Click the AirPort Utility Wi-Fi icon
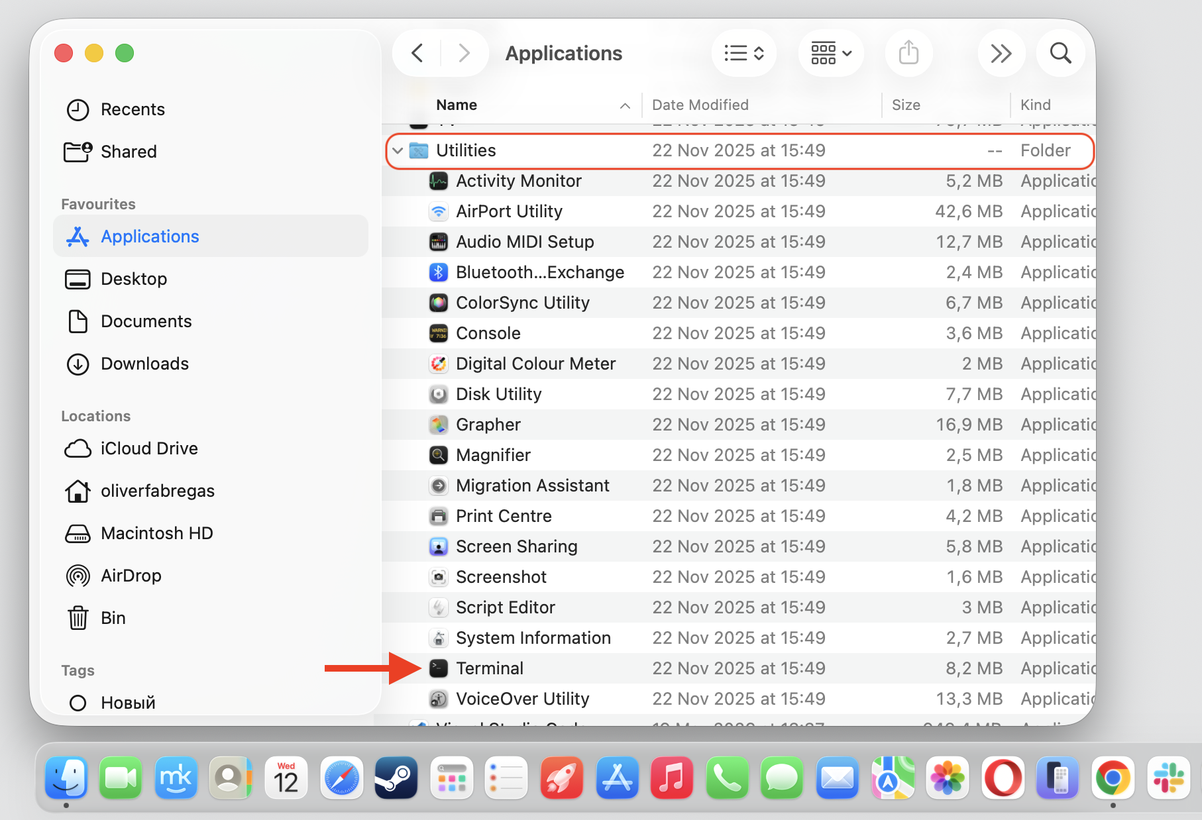This screenshot has height=820, width=1202. (x=438, y=211)
